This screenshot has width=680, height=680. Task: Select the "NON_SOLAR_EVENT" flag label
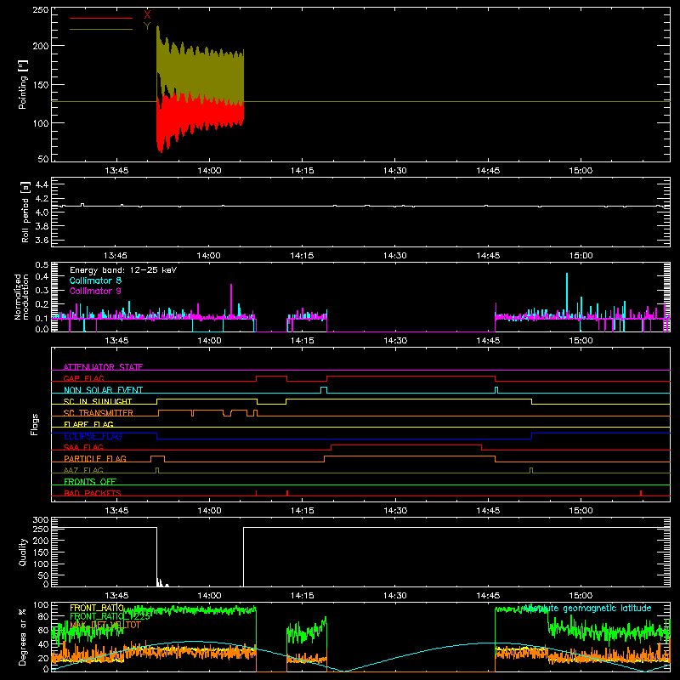[103, 390]
